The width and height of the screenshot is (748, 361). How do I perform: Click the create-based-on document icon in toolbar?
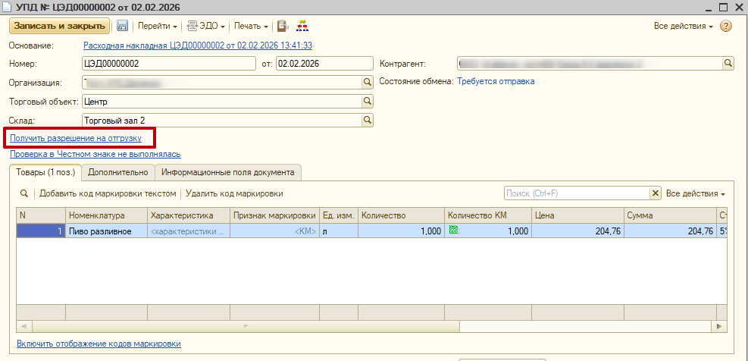click(x=283, y=26)
